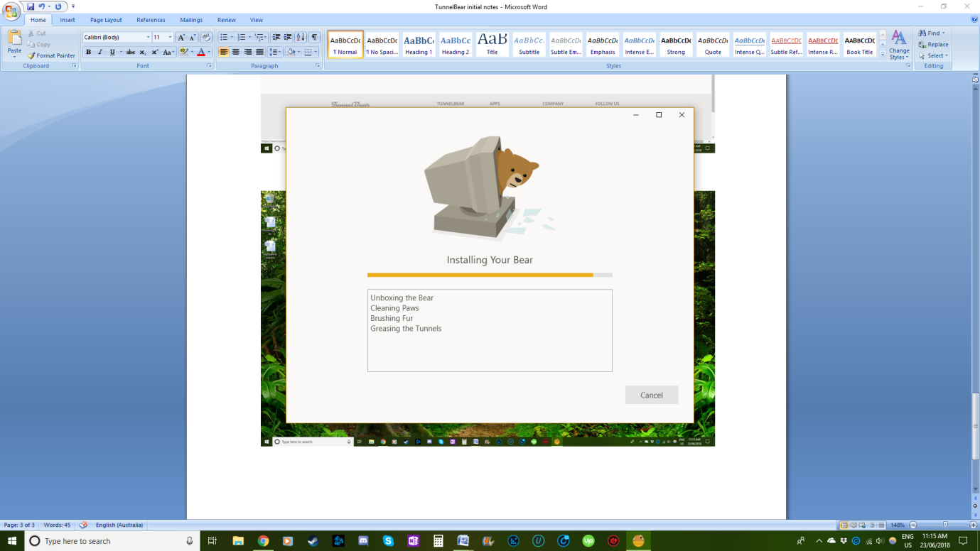Open the font name dropdown
The width and height of the screenshot is (980, 551).
[148, 38]
